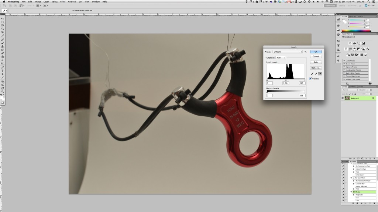Hide the Background layer using eye icon
The image size is (378, 212).
tap(343, 98)
